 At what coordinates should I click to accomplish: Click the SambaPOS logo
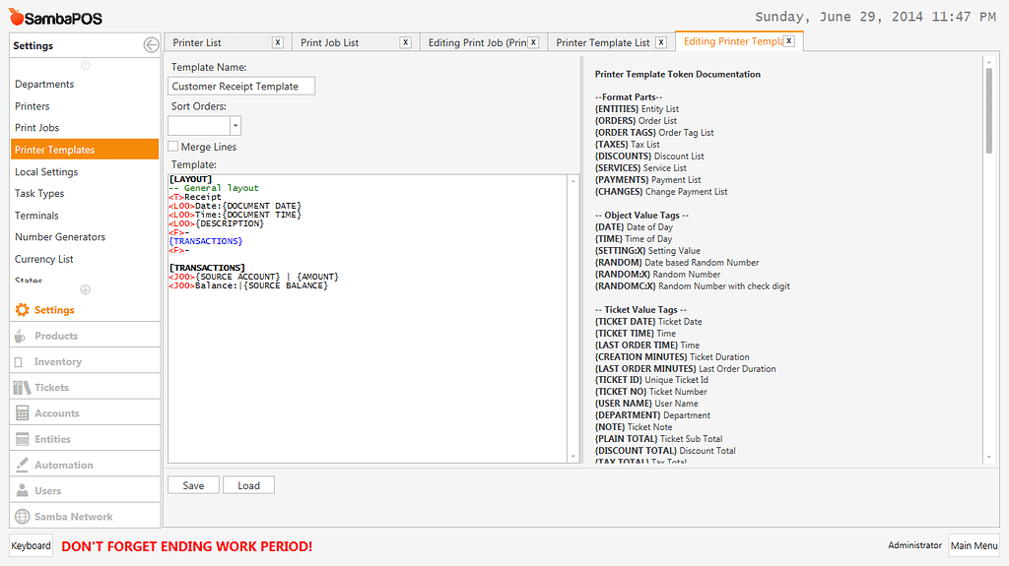pos(55,18)
